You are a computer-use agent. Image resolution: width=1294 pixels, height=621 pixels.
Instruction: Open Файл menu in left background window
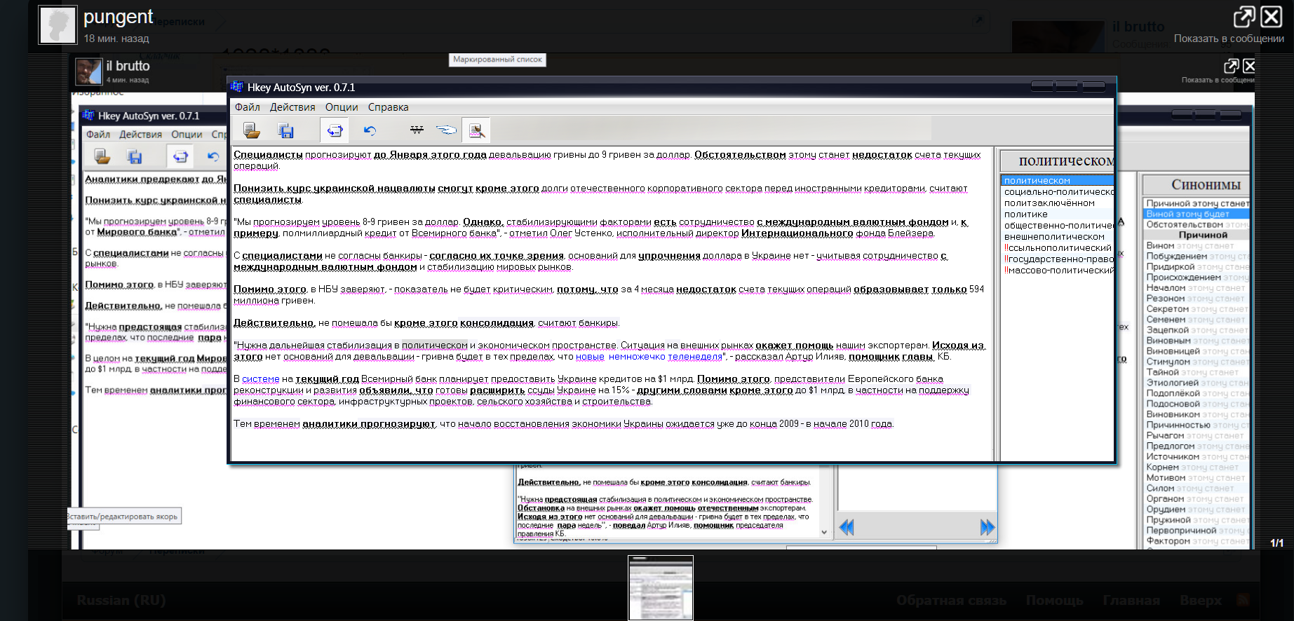pos(98,135)
